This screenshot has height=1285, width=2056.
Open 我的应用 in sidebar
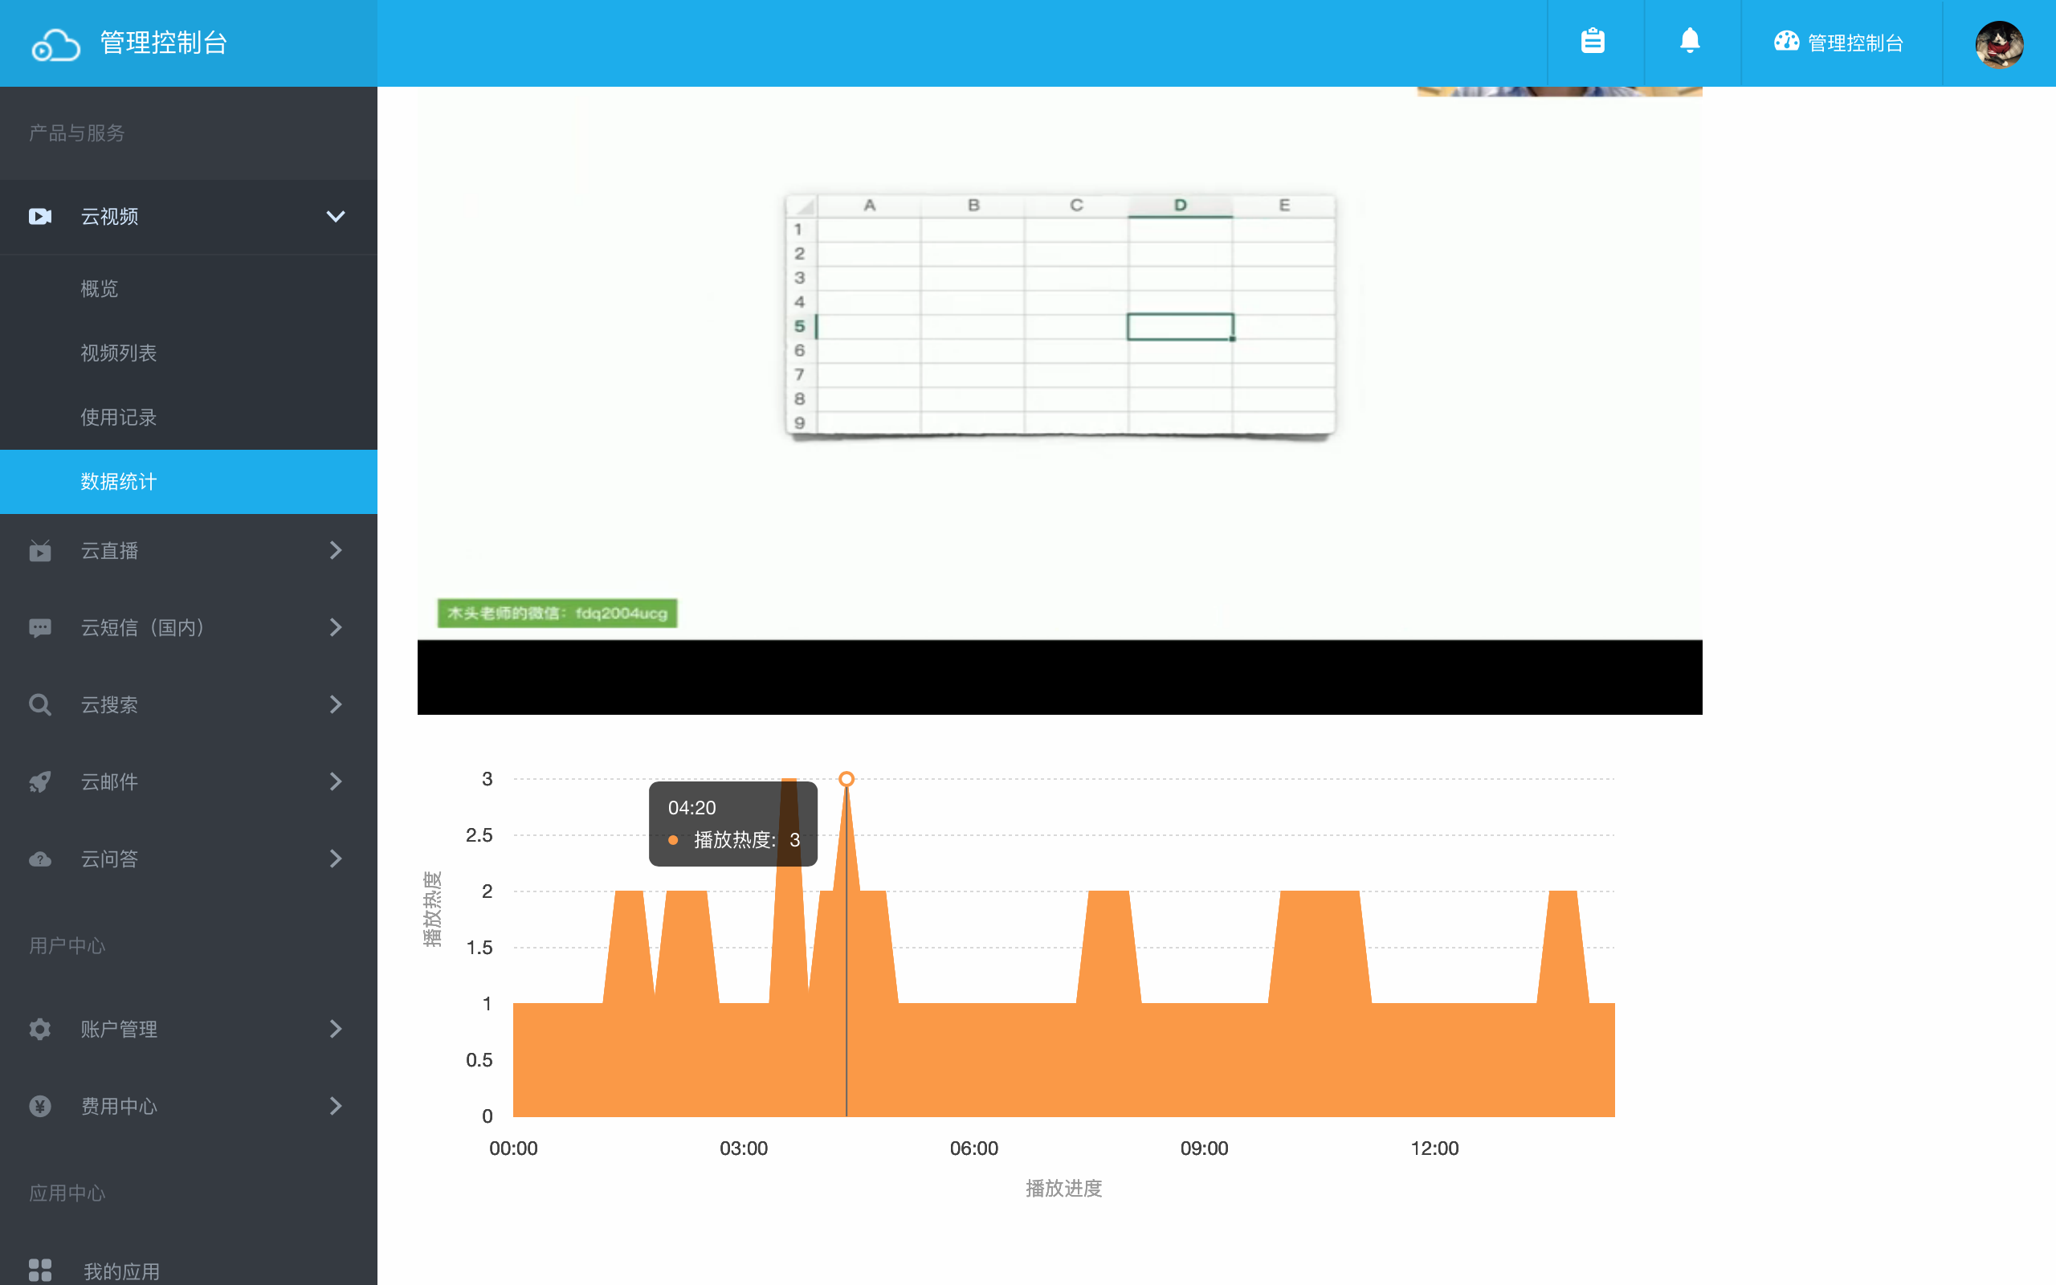click(120, 1271)
